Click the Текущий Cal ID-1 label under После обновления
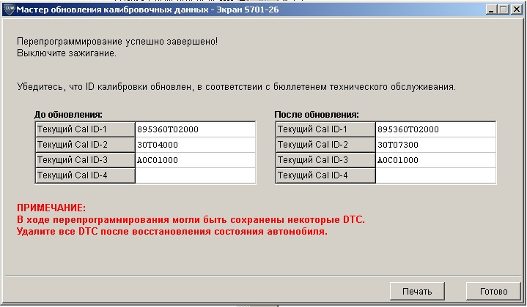This screenshot has height=307, width=527. click(x=325, y=129)
